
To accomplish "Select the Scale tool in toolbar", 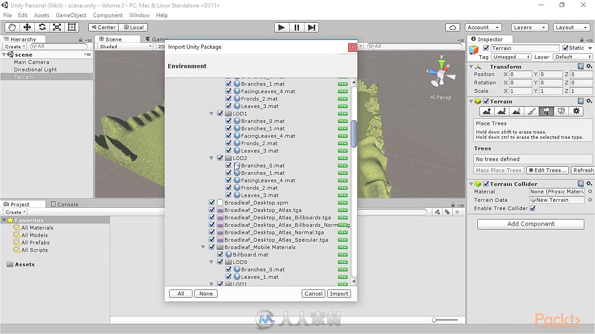I will pyautogui.click(x=57, y=27).
